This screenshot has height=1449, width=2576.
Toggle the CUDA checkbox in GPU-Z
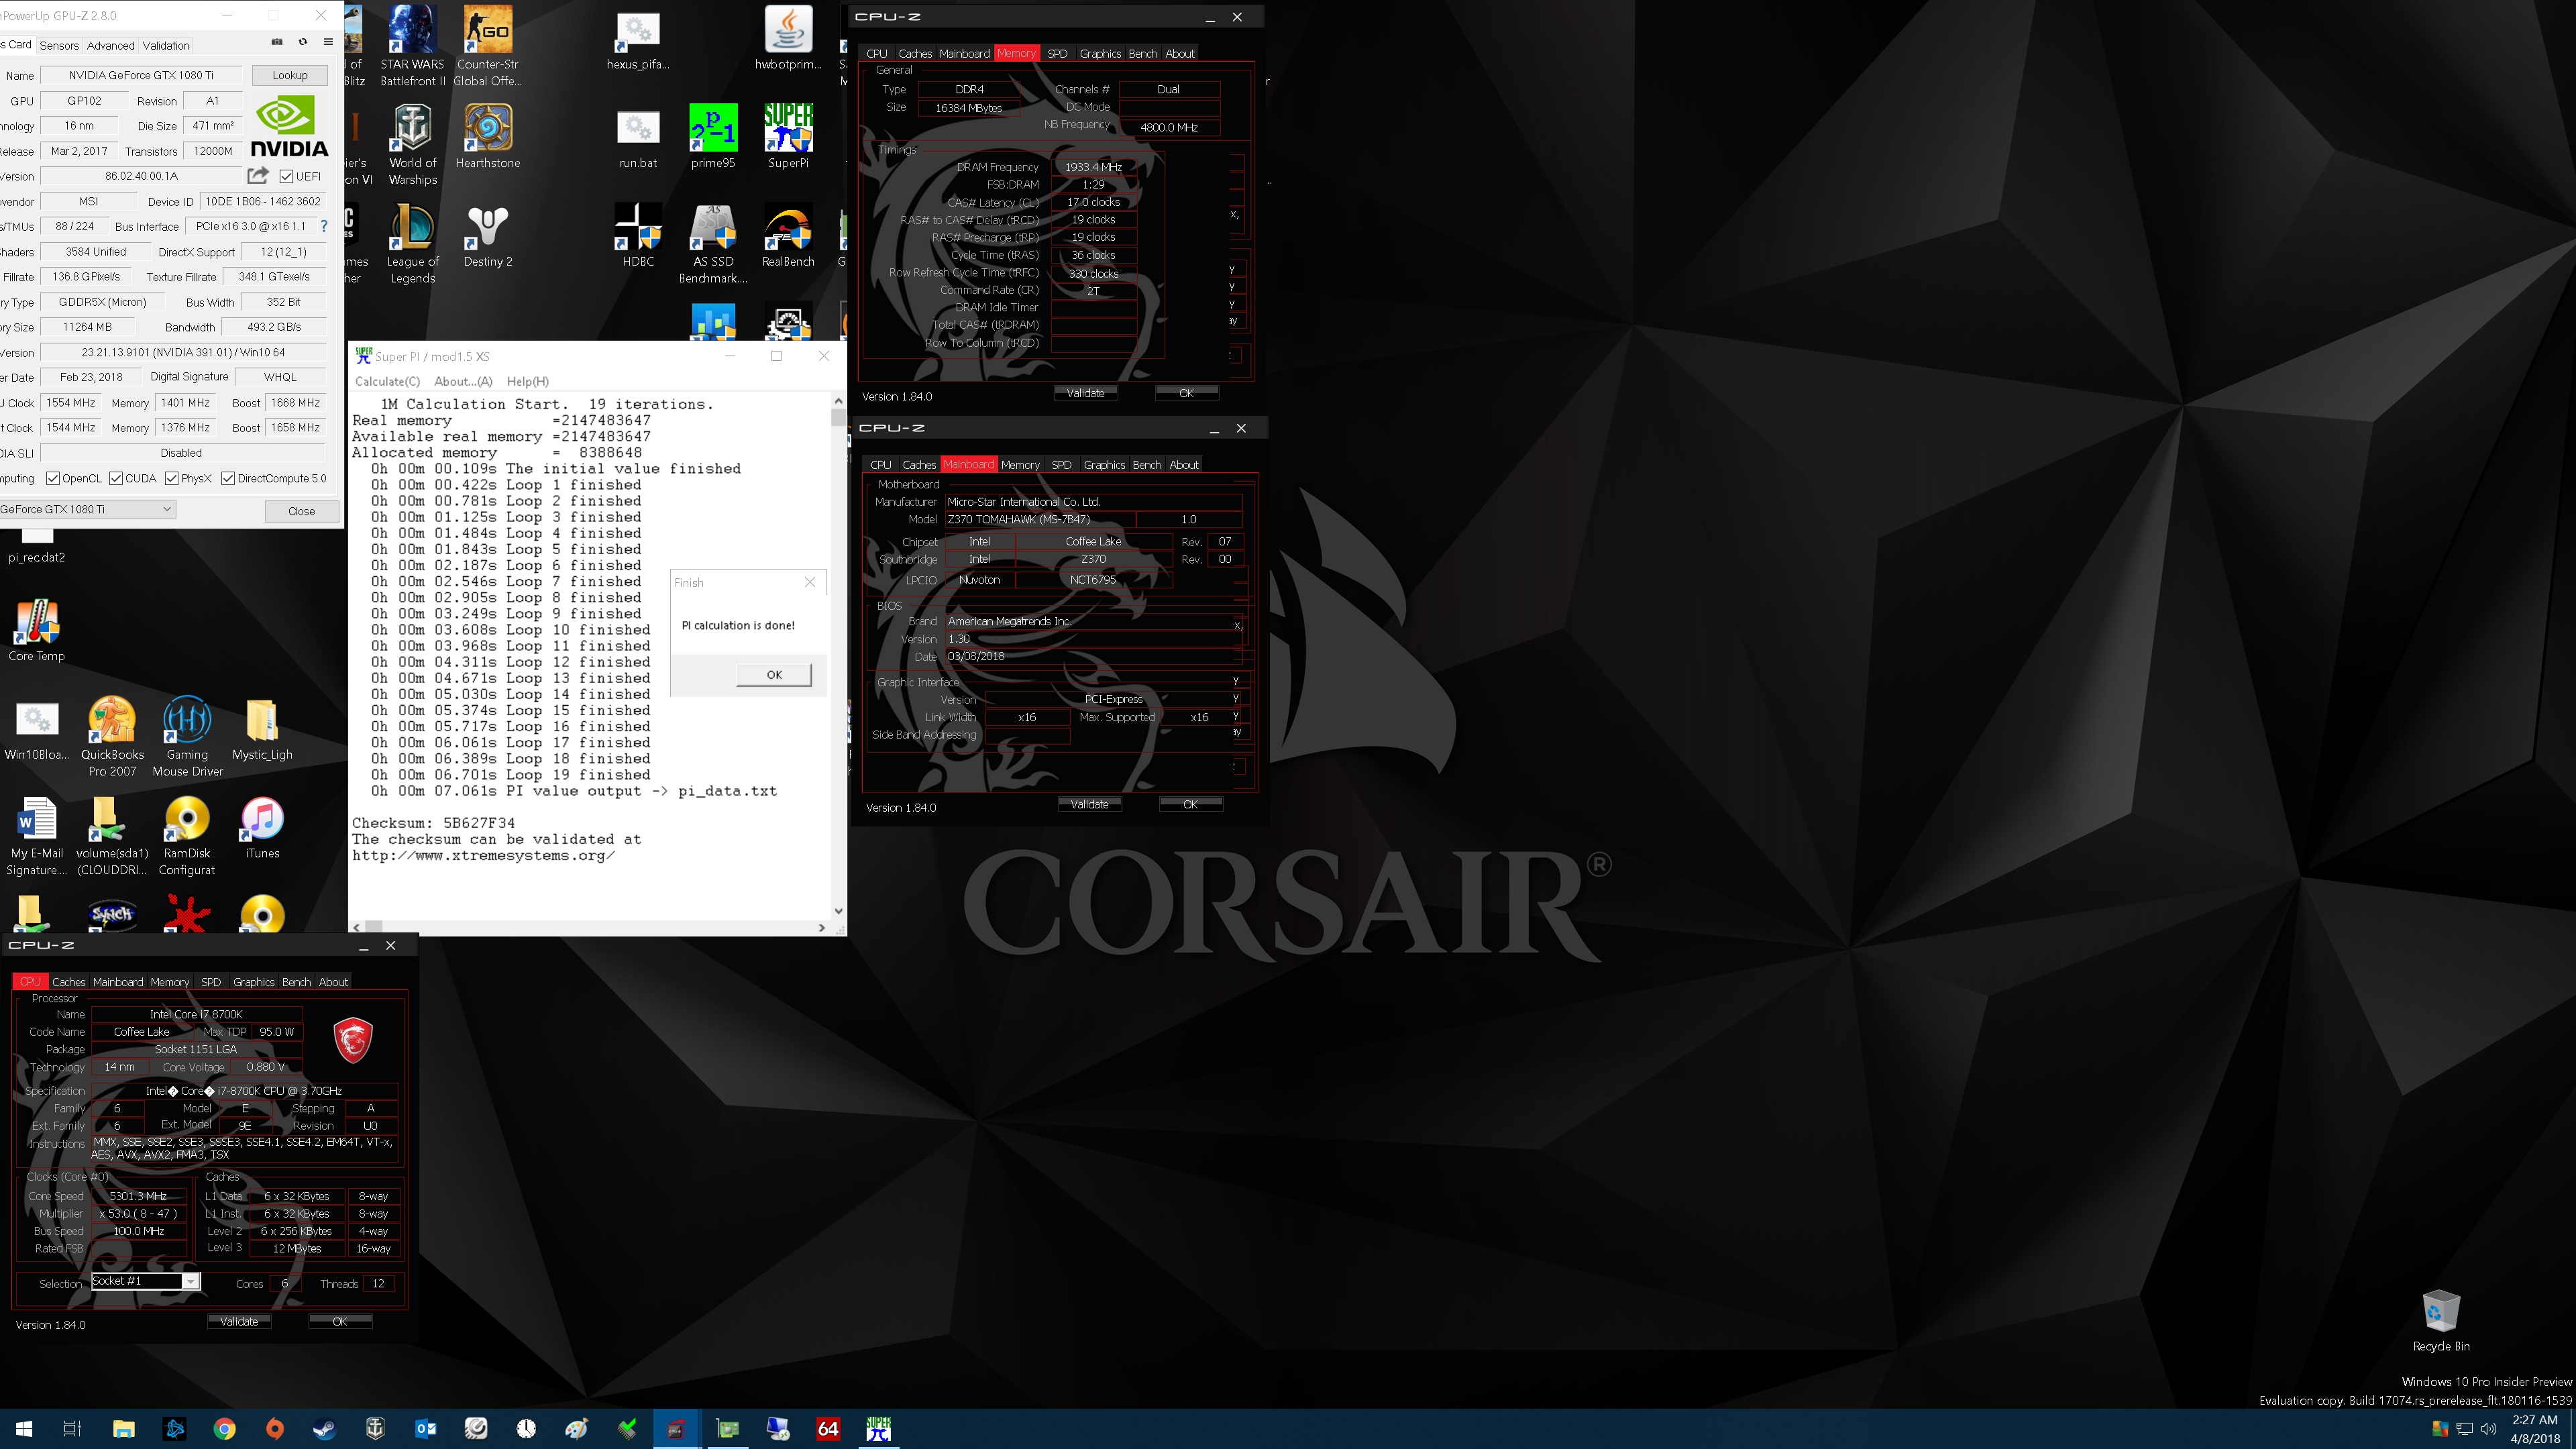coord(116,478)
